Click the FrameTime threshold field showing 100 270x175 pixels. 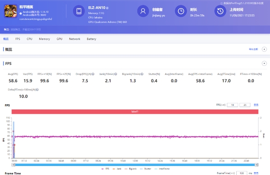click(x=242, y=173)
